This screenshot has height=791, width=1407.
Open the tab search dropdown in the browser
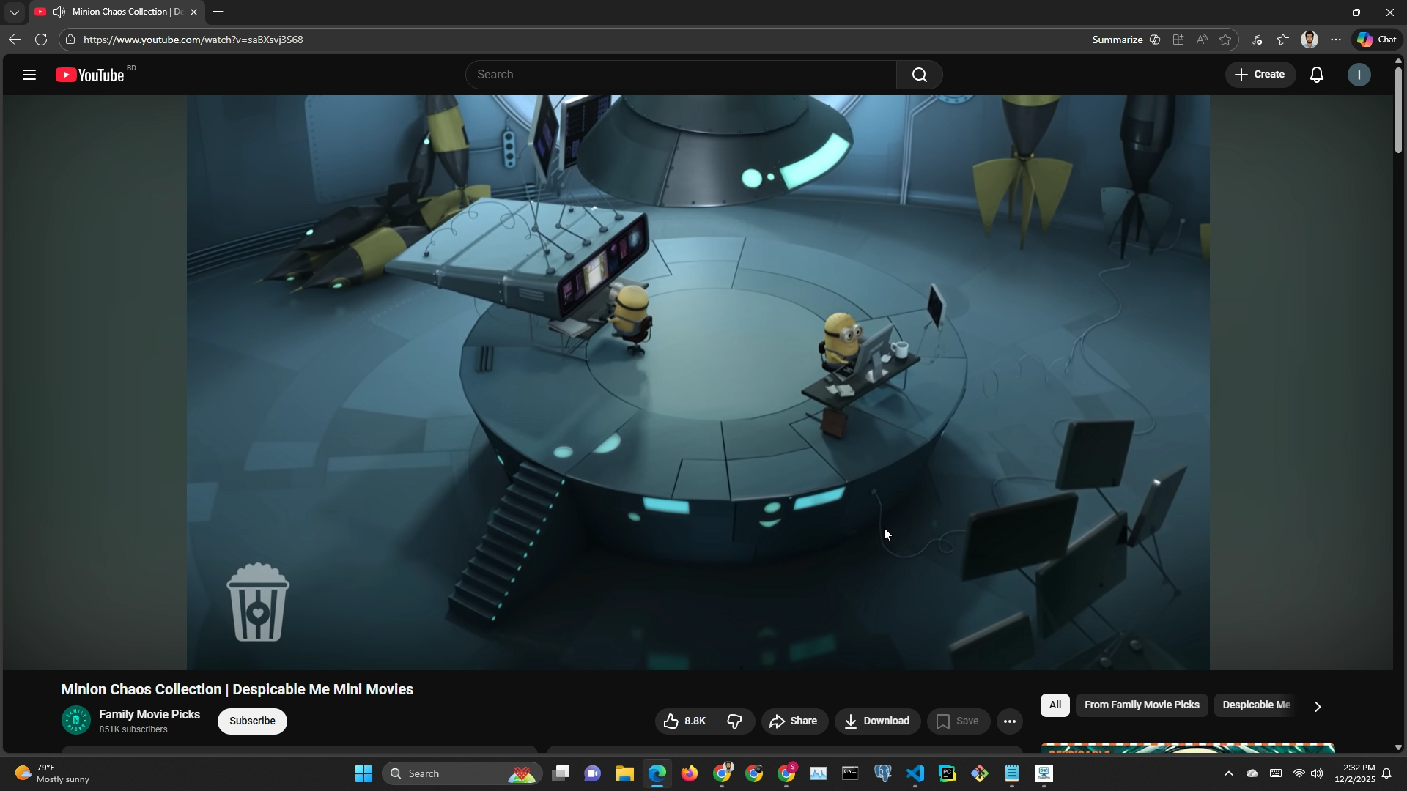(x=14, y=12)
